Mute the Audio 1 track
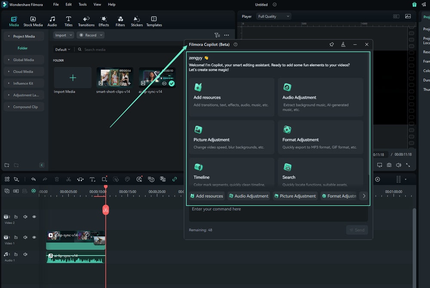Image resolution: width=430 pixels, height=288 pixels. point(25,255)
